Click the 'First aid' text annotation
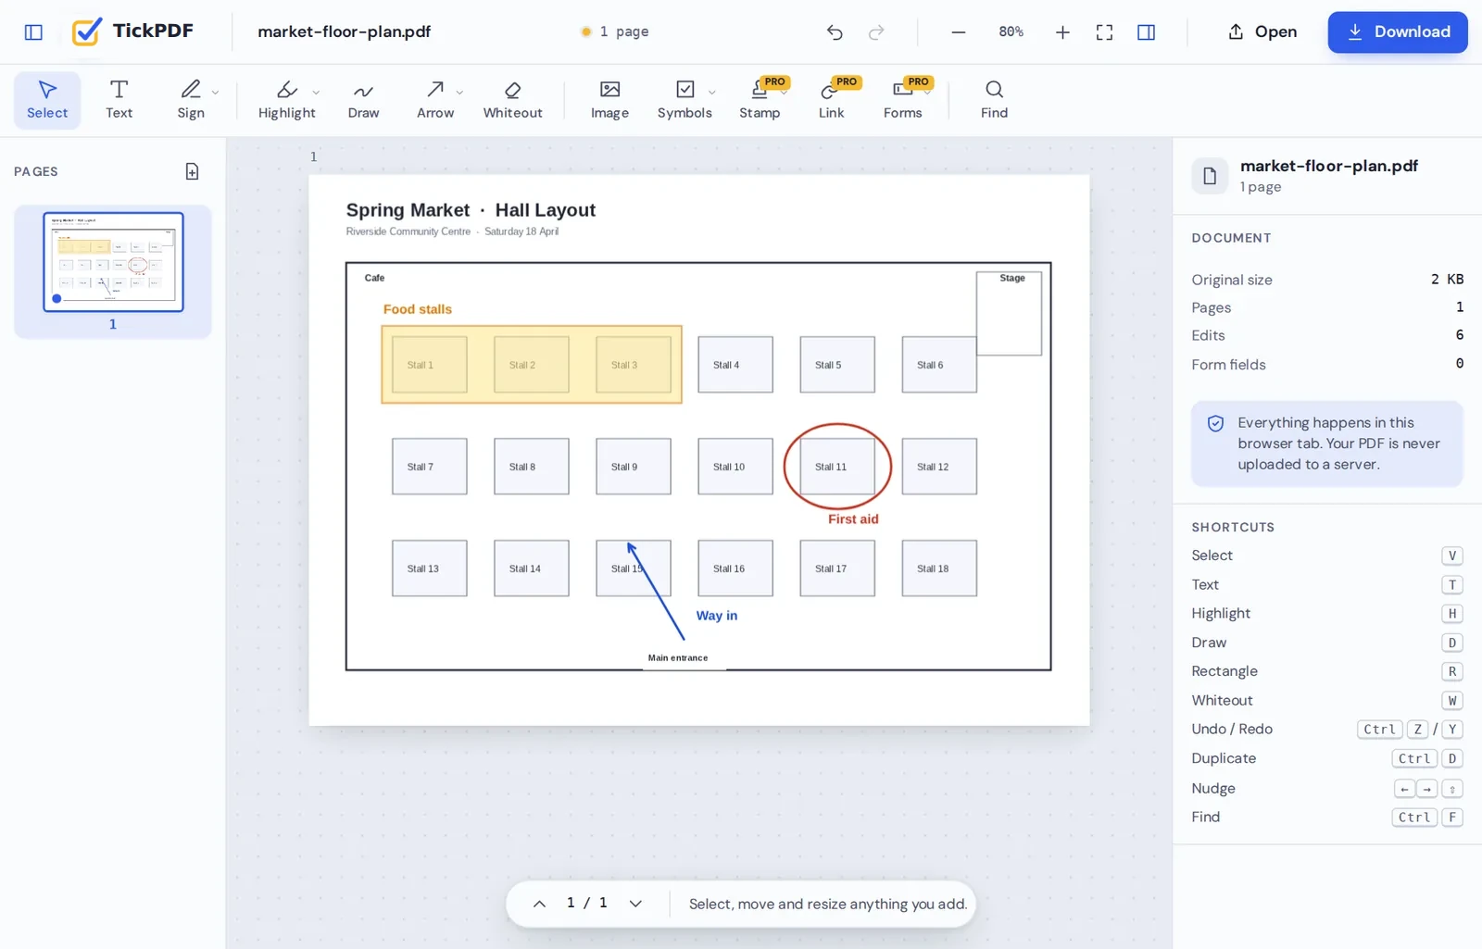The height and width of the screenshot is (949, 1482). [853, 519]
